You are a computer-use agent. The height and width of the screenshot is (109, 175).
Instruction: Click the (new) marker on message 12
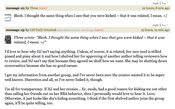[x=43, y=8]
